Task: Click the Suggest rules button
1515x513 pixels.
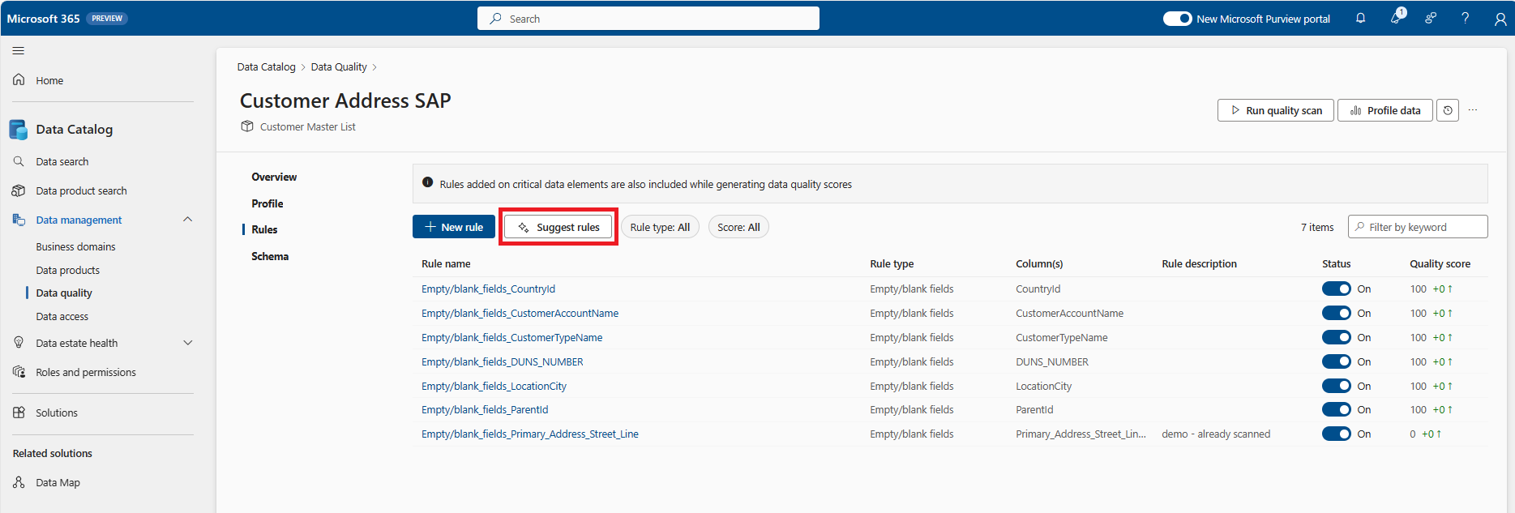Action: [558, 227]
